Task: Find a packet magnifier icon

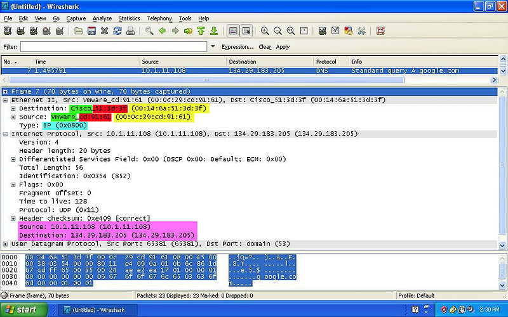Action: [x=149, y=31]
